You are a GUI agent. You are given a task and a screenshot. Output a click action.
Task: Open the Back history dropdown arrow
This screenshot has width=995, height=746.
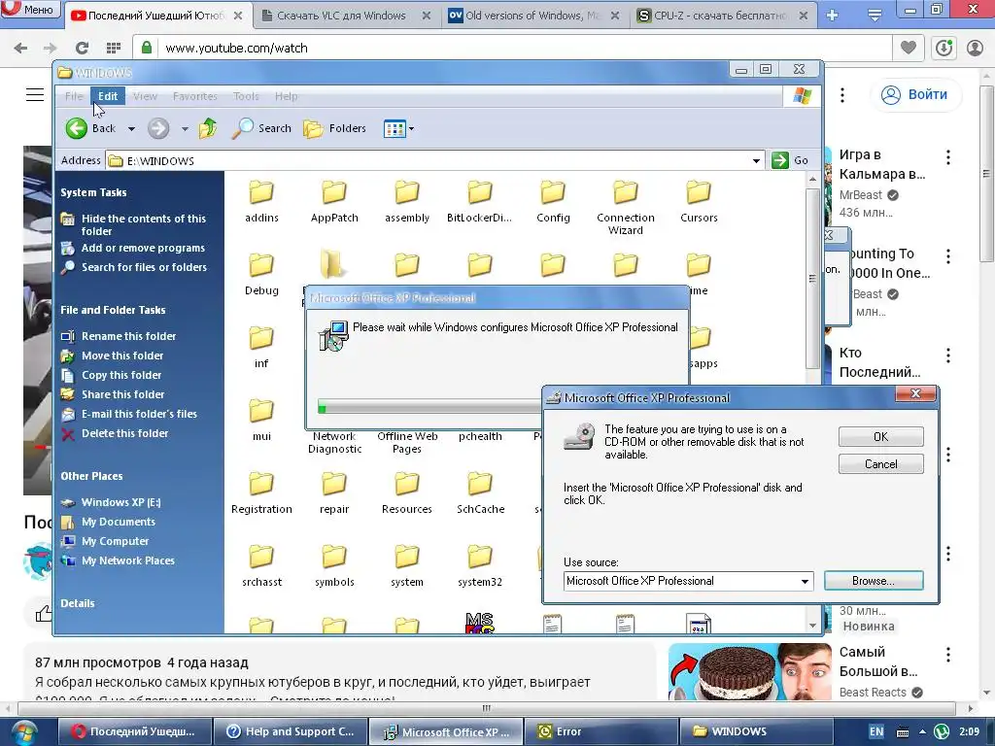(x=131, y=129)
